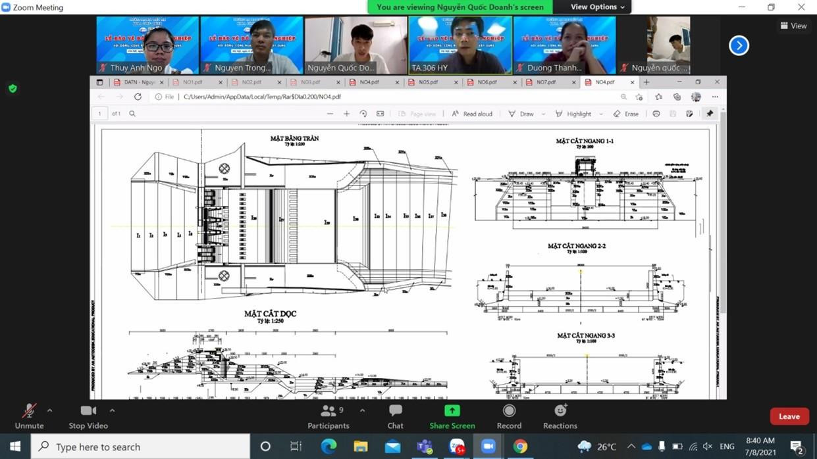Open the Collections icon in Edge
Viewport: 817px width, 459px height.
tap(677, 97)
